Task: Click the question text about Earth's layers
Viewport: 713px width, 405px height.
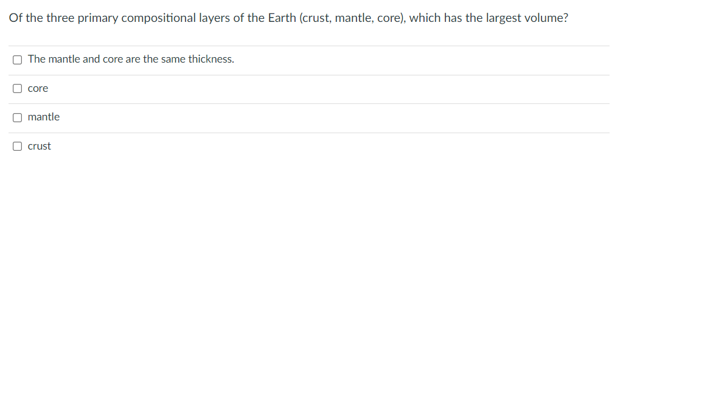Action: 288,18
